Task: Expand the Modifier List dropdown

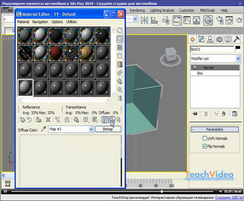Action: pyautogui.click(x=238, y=59)
